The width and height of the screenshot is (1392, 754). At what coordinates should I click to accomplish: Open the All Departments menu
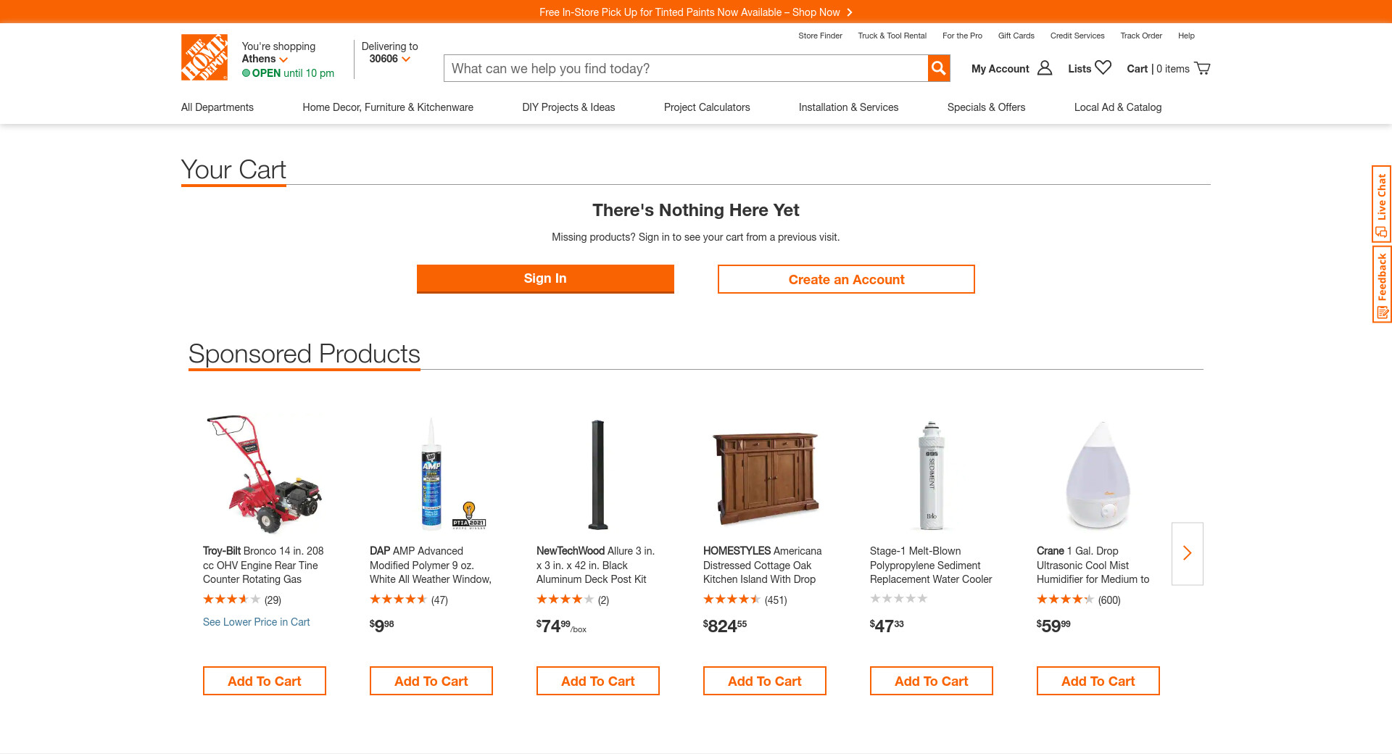(217, 107)
